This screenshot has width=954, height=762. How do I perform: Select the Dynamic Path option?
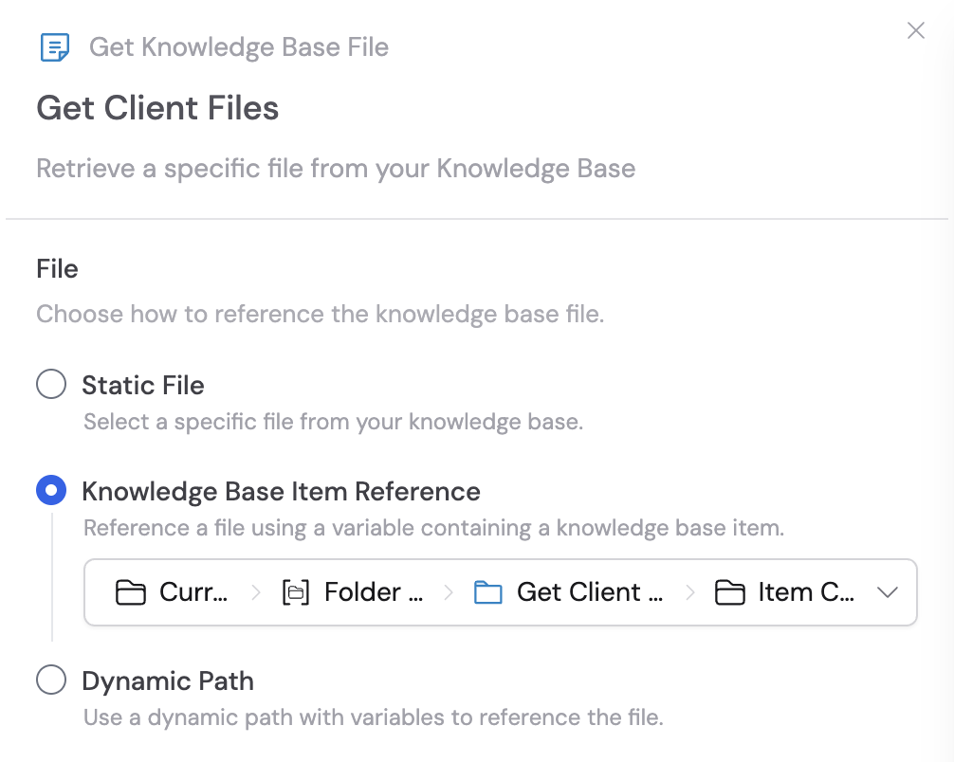coord(51,680)
